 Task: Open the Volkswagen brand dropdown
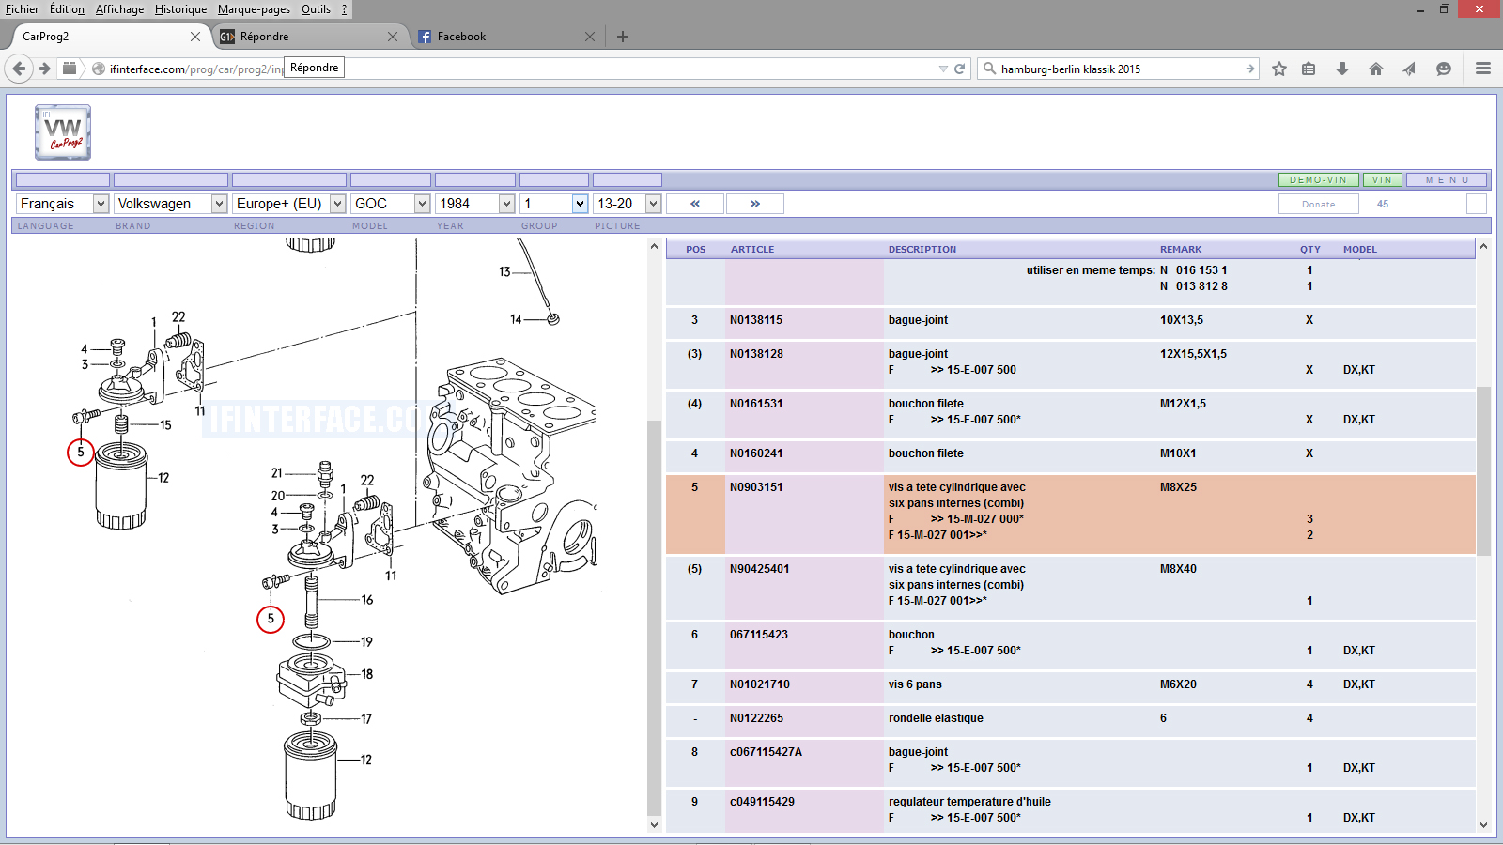click(171, 204)
